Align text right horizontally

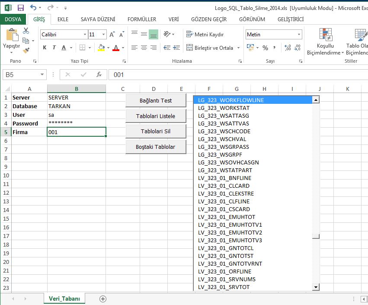(x=154, y=48)
